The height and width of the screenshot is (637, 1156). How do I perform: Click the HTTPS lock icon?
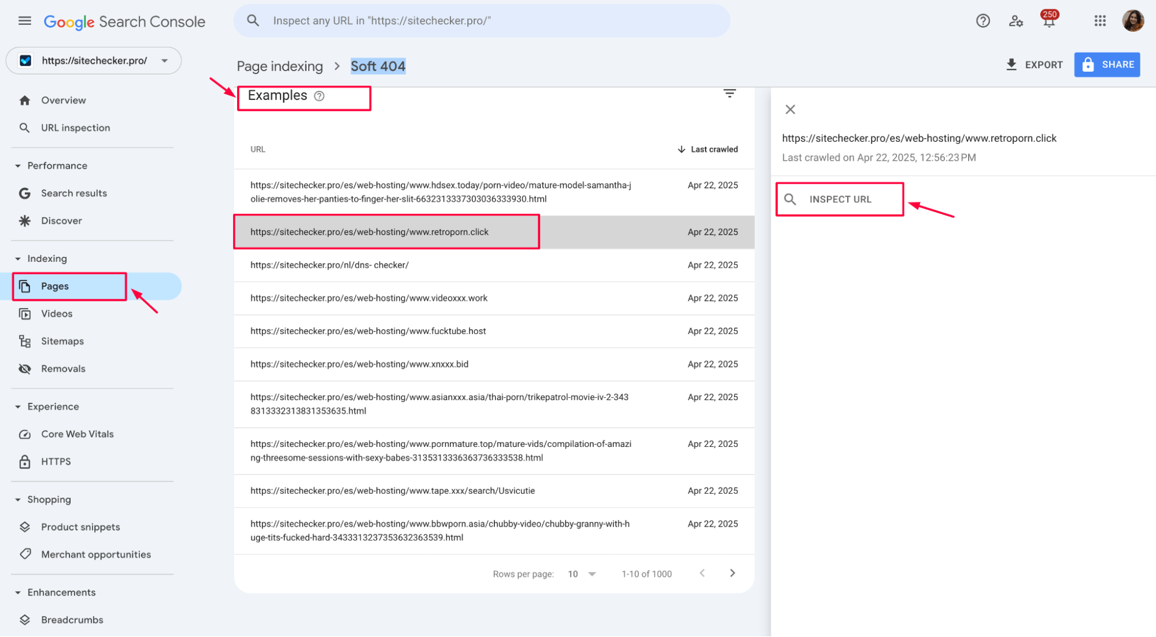coord(24,461)
